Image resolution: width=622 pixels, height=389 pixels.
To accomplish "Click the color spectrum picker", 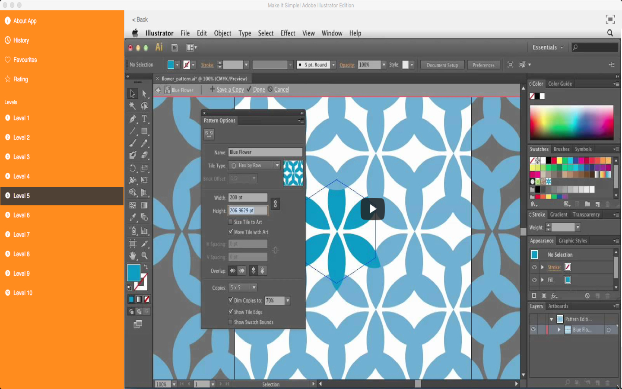I will pyautogui.click(x=571, y=122).
